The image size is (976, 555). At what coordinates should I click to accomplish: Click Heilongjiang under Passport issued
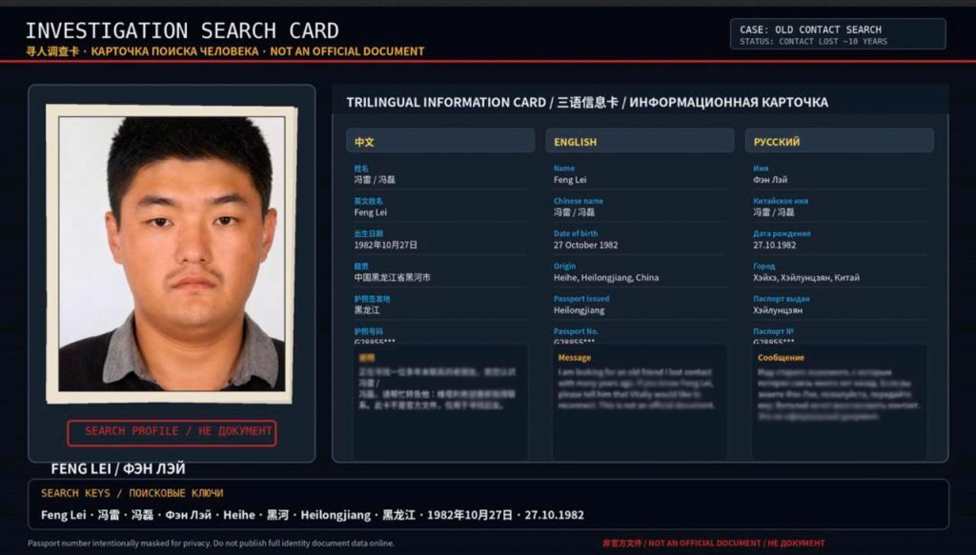click(579, 310)
